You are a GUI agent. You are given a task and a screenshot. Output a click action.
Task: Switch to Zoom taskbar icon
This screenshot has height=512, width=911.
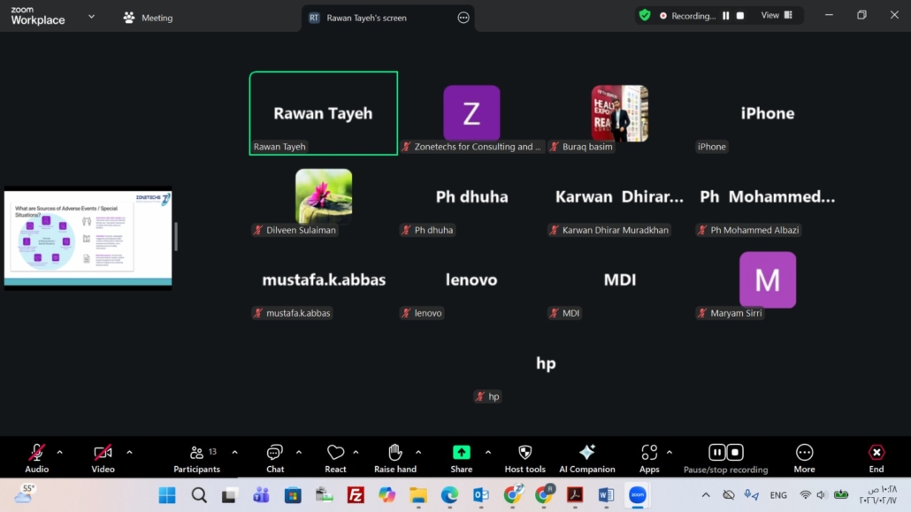tap(638, 495)
